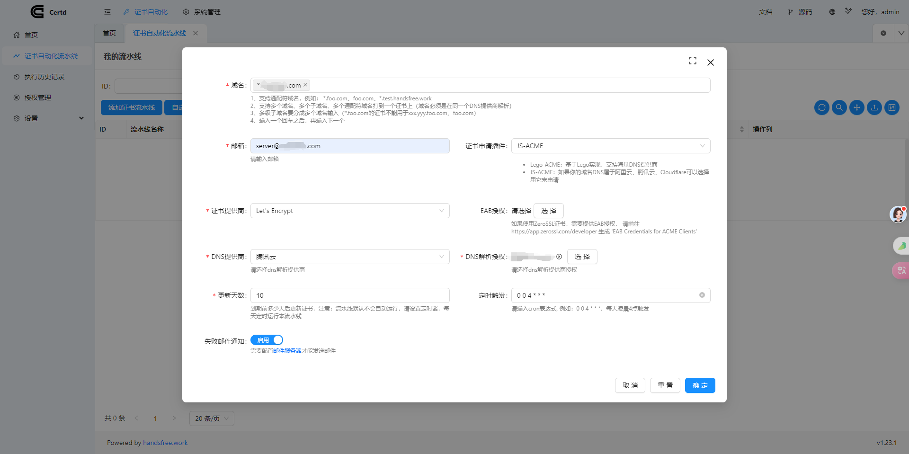Click the translate floating icon
The height and width of the screenshot is (454, 909).
(x=901, y=270)
